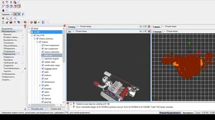Viewport: 215px width, 120px height.
Task: Collapse the chassis tree node
Action: (37, 42)
